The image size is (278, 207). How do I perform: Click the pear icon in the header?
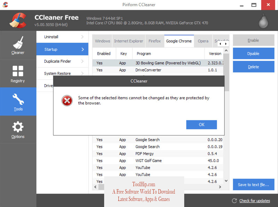pyautogui.click(x=263, y=21)
